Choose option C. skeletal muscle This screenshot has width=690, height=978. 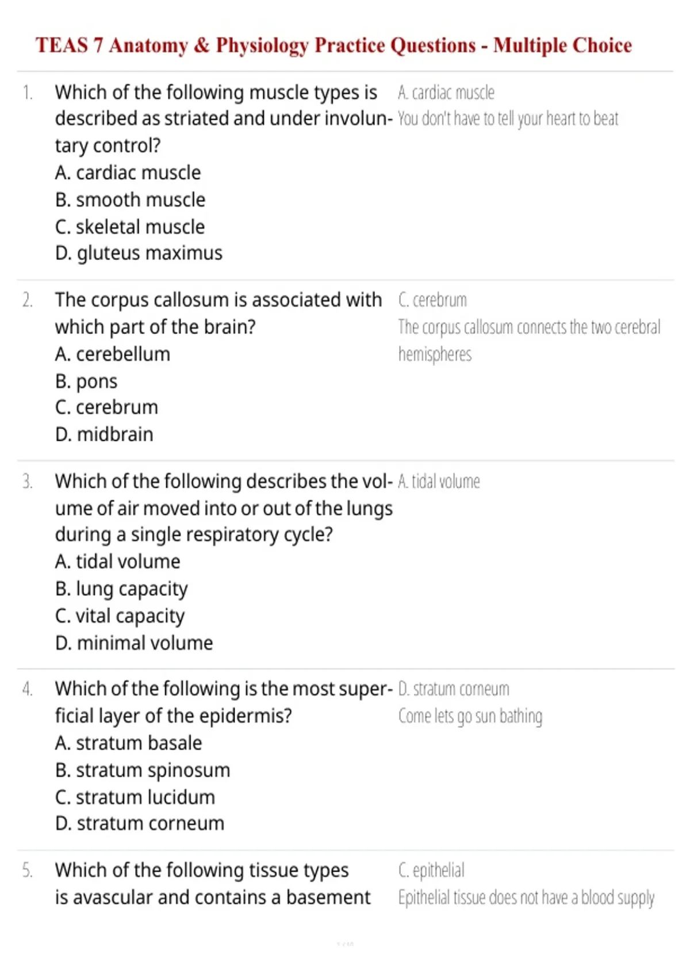[x=130, y=227]
